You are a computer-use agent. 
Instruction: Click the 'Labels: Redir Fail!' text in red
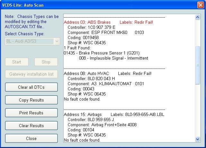point(136,22)
